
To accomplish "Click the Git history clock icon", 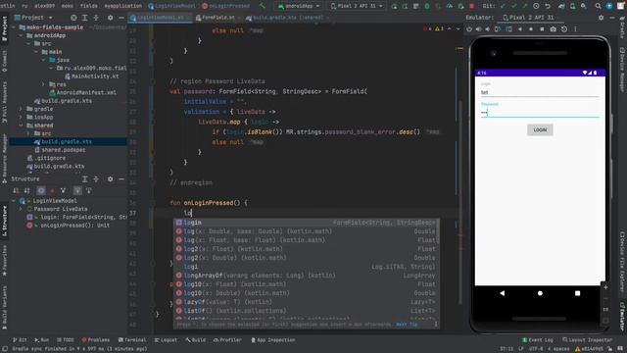I will (x=536, y=6).
